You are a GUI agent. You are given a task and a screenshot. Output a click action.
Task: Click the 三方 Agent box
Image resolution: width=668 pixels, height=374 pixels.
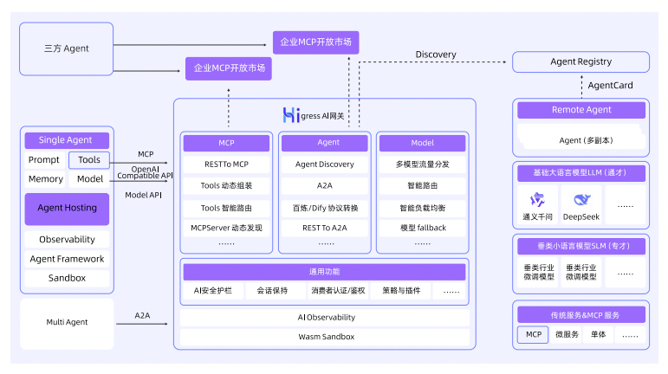point(67,49)
